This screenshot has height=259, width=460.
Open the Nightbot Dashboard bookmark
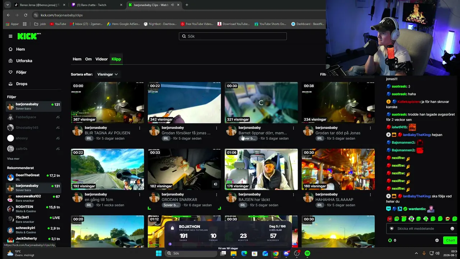pyautogui.click(x=160, y=24)
